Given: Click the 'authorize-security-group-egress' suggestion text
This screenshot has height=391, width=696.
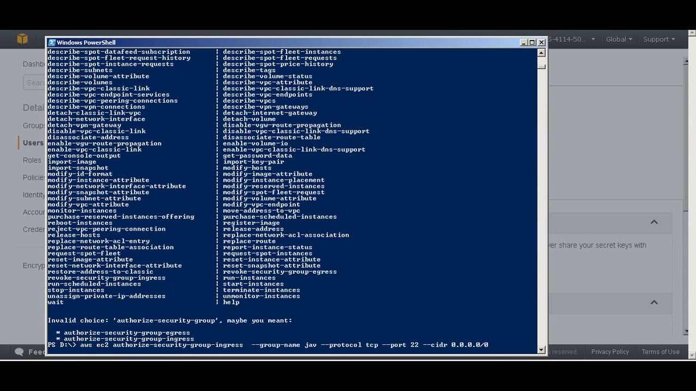Looking at the screenshot, I should pyautogui.click(x=127, y=333).
